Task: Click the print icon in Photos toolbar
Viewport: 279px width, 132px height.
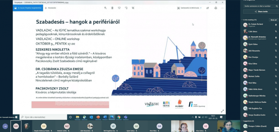Action: tap(216, 8)
